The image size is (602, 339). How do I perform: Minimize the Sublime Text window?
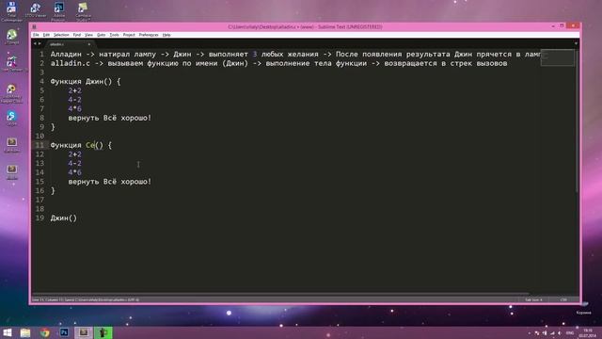(553, 26)
